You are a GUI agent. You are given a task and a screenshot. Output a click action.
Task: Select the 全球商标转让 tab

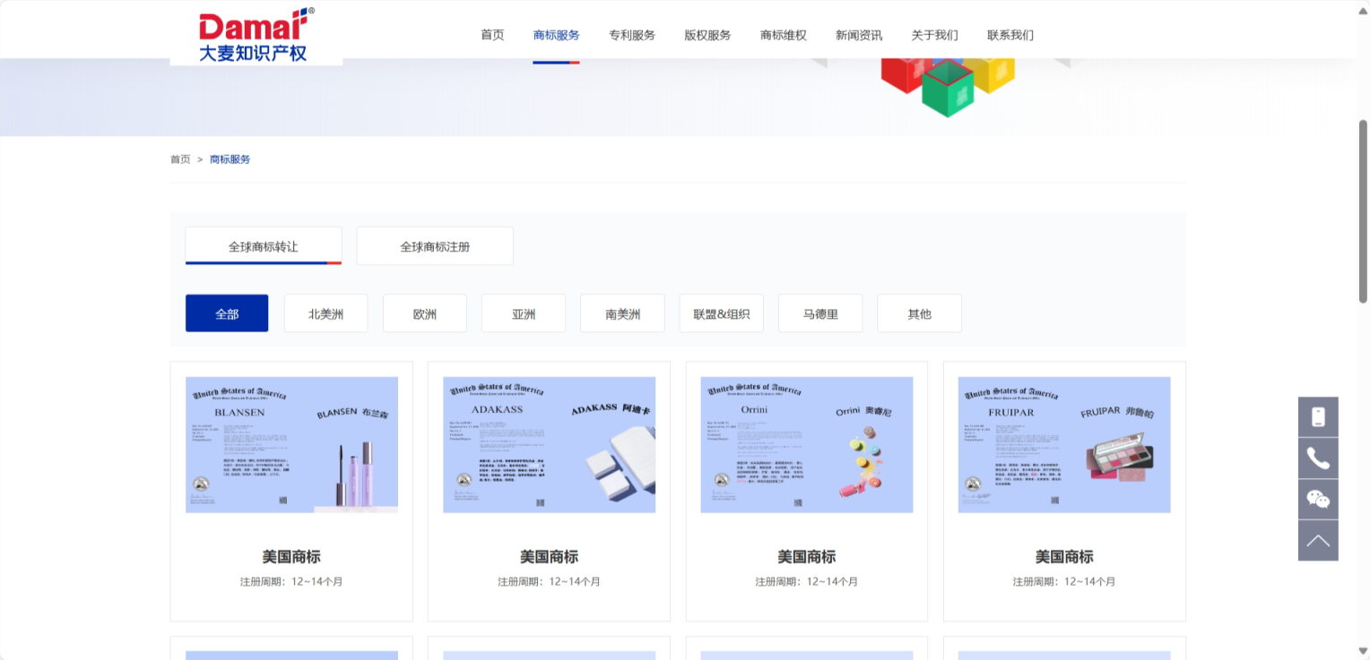pyautogui.click(x=263, y=246)
